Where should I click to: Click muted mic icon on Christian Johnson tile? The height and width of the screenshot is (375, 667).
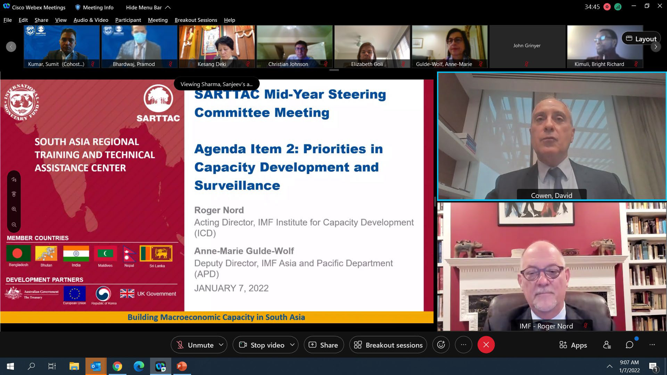point(326,64)
